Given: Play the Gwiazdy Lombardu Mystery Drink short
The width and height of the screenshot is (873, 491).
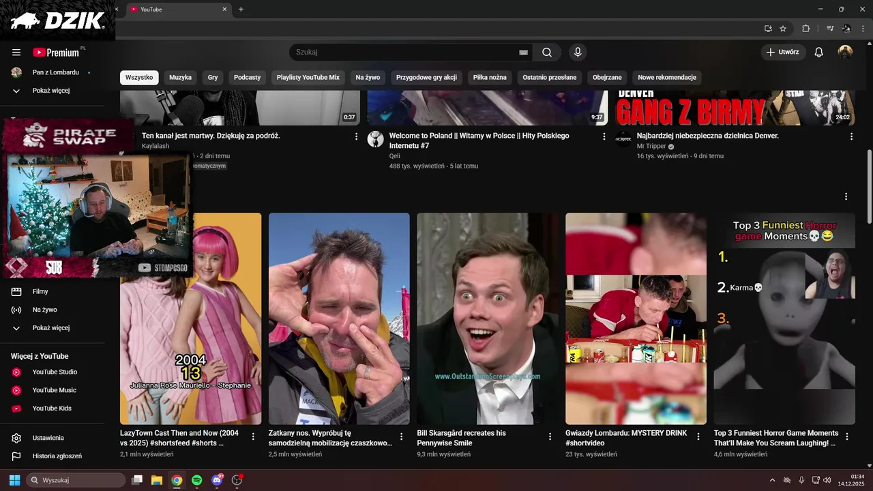Looking at the screenshot, I should pos(636,318).
